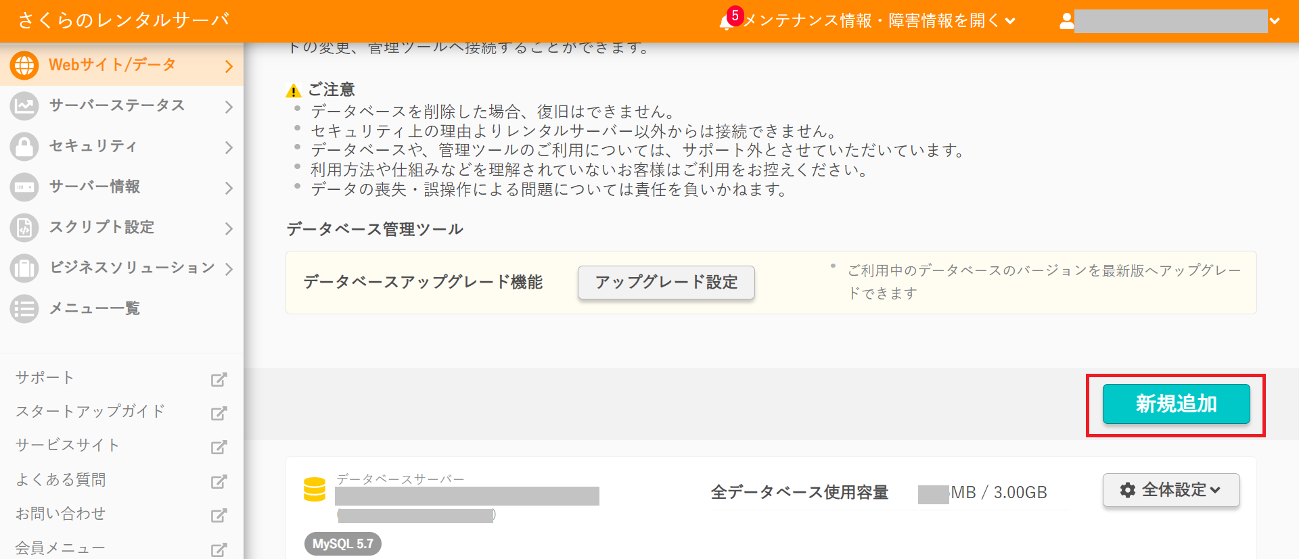Click the notification bell with badge 5
The width and height of the screenshot is (1299, 559).
[729, 20]
